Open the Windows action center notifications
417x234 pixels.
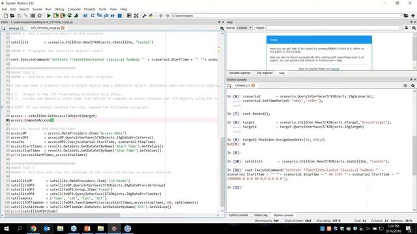pyautogui.click(x=409, y=228)
